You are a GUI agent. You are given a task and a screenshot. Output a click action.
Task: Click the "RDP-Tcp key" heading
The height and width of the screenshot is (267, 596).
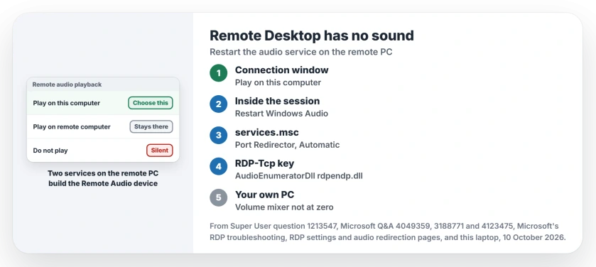click(x=264, y=163)
